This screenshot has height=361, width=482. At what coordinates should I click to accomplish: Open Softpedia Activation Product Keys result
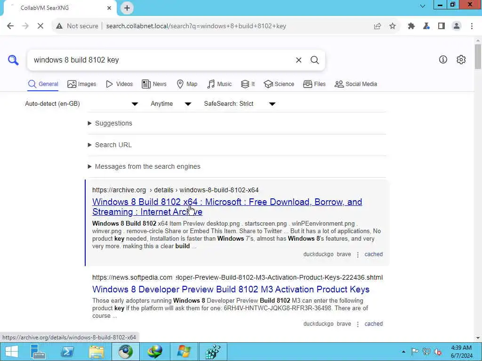[x=231, y=290]
